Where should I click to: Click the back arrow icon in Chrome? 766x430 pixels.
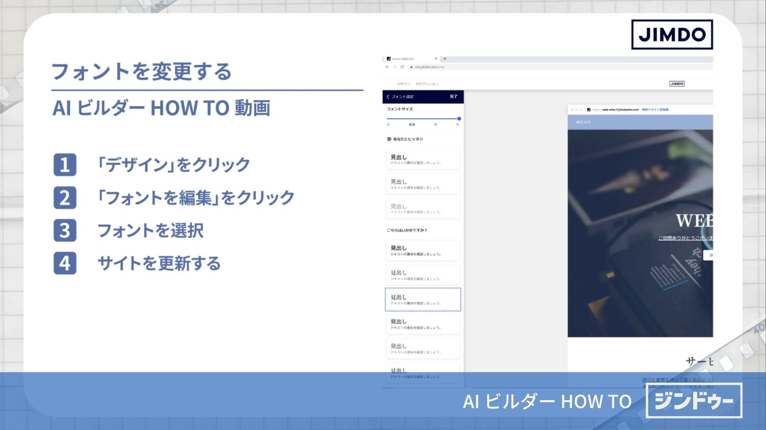coord(387,67)
